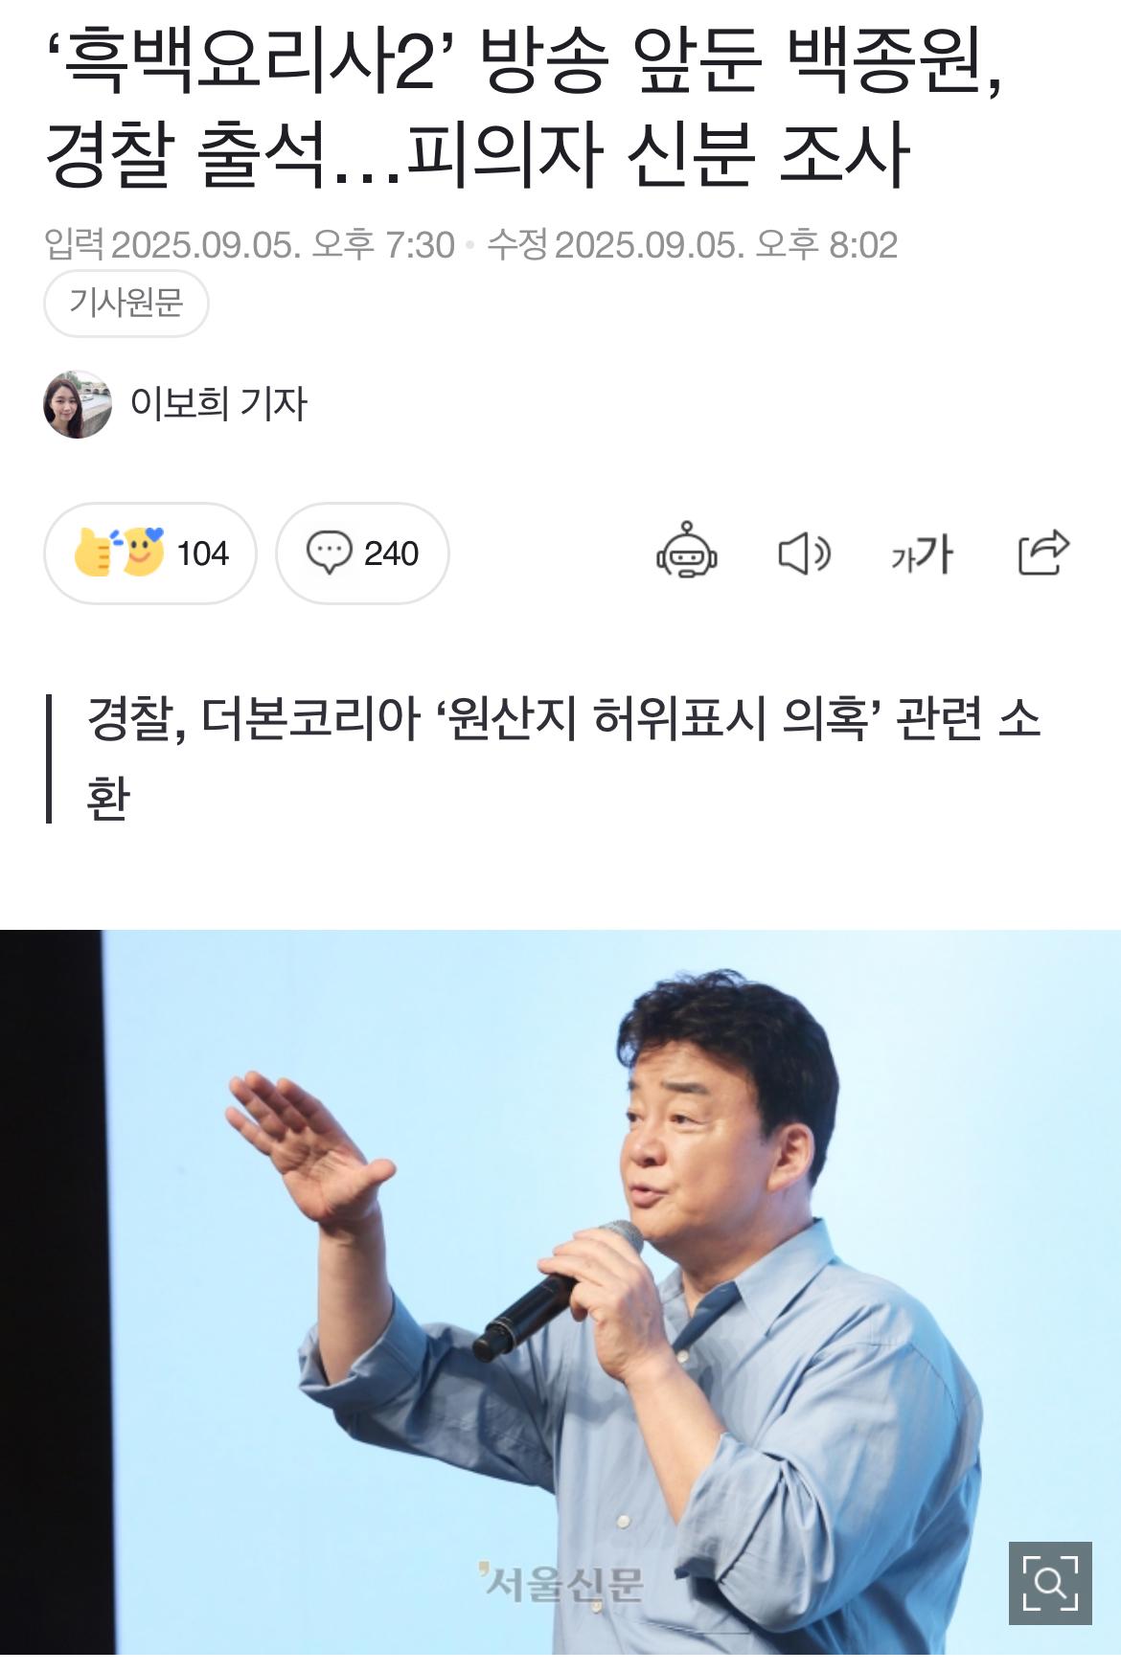Open the 240 comments count
The height and width of the screenshot is (1672, 1121).
point(391,554)
